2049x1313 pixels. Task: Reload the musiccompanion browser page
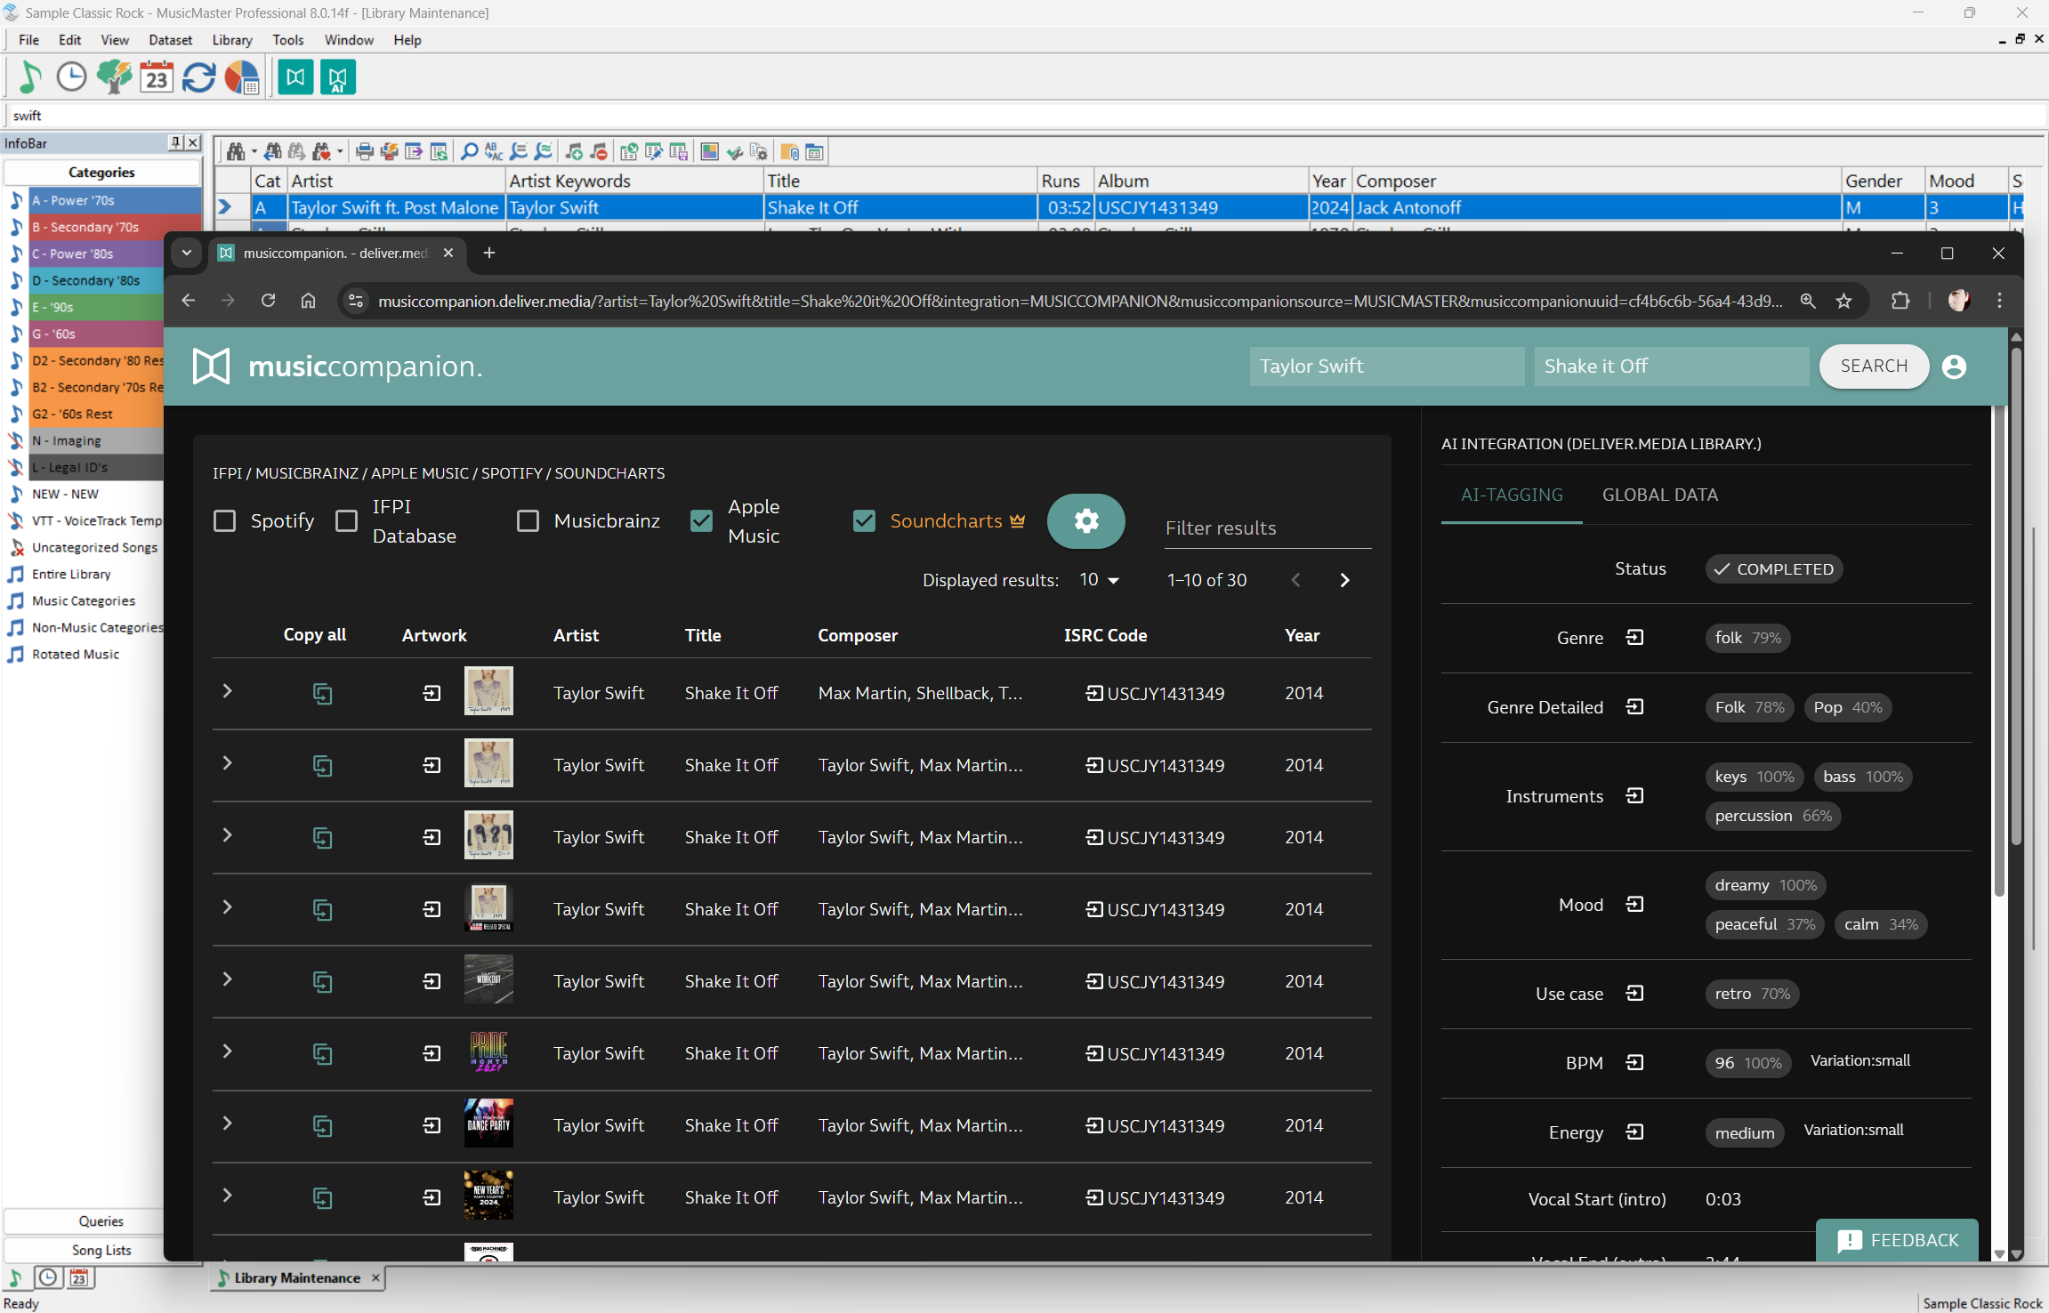(268, 301)
